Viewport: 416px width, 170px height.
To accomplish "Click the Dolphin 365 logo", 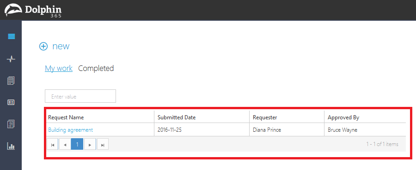I will 33,10.
